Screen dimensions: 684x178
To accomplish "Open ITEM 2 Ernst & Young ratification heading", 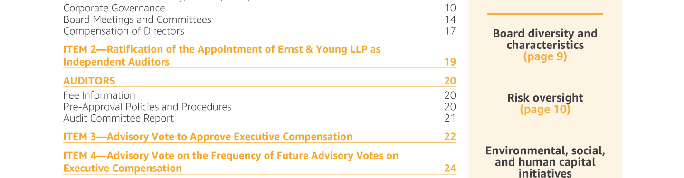I will coord(222,49).
